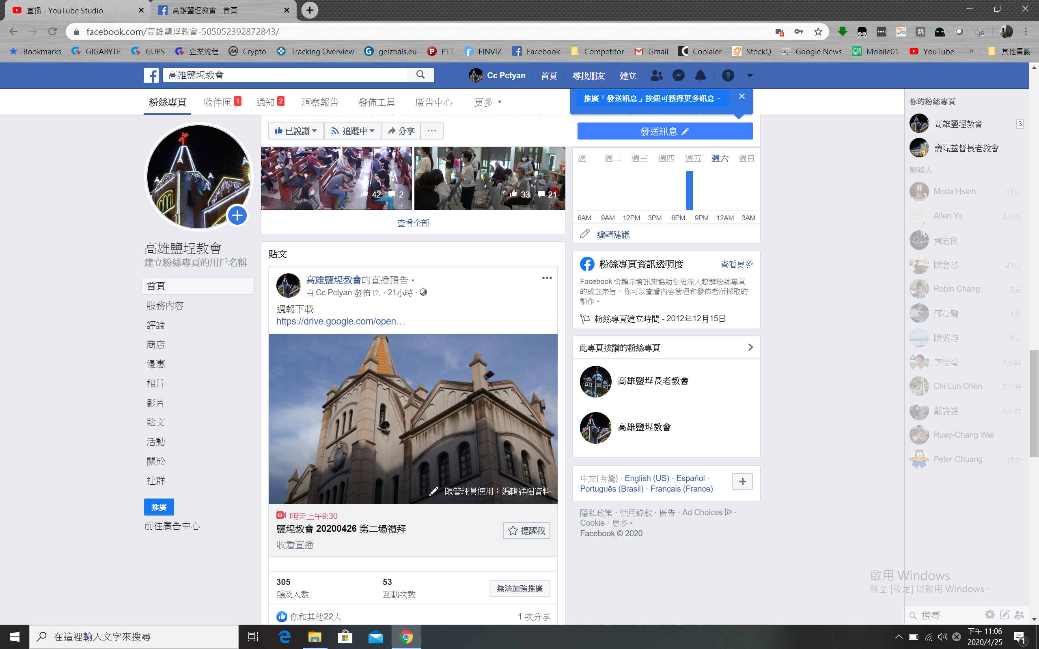1039x649 pixels.
Task: Switch to 洞察報告 insights tab
Action: (x=320, y=102)
